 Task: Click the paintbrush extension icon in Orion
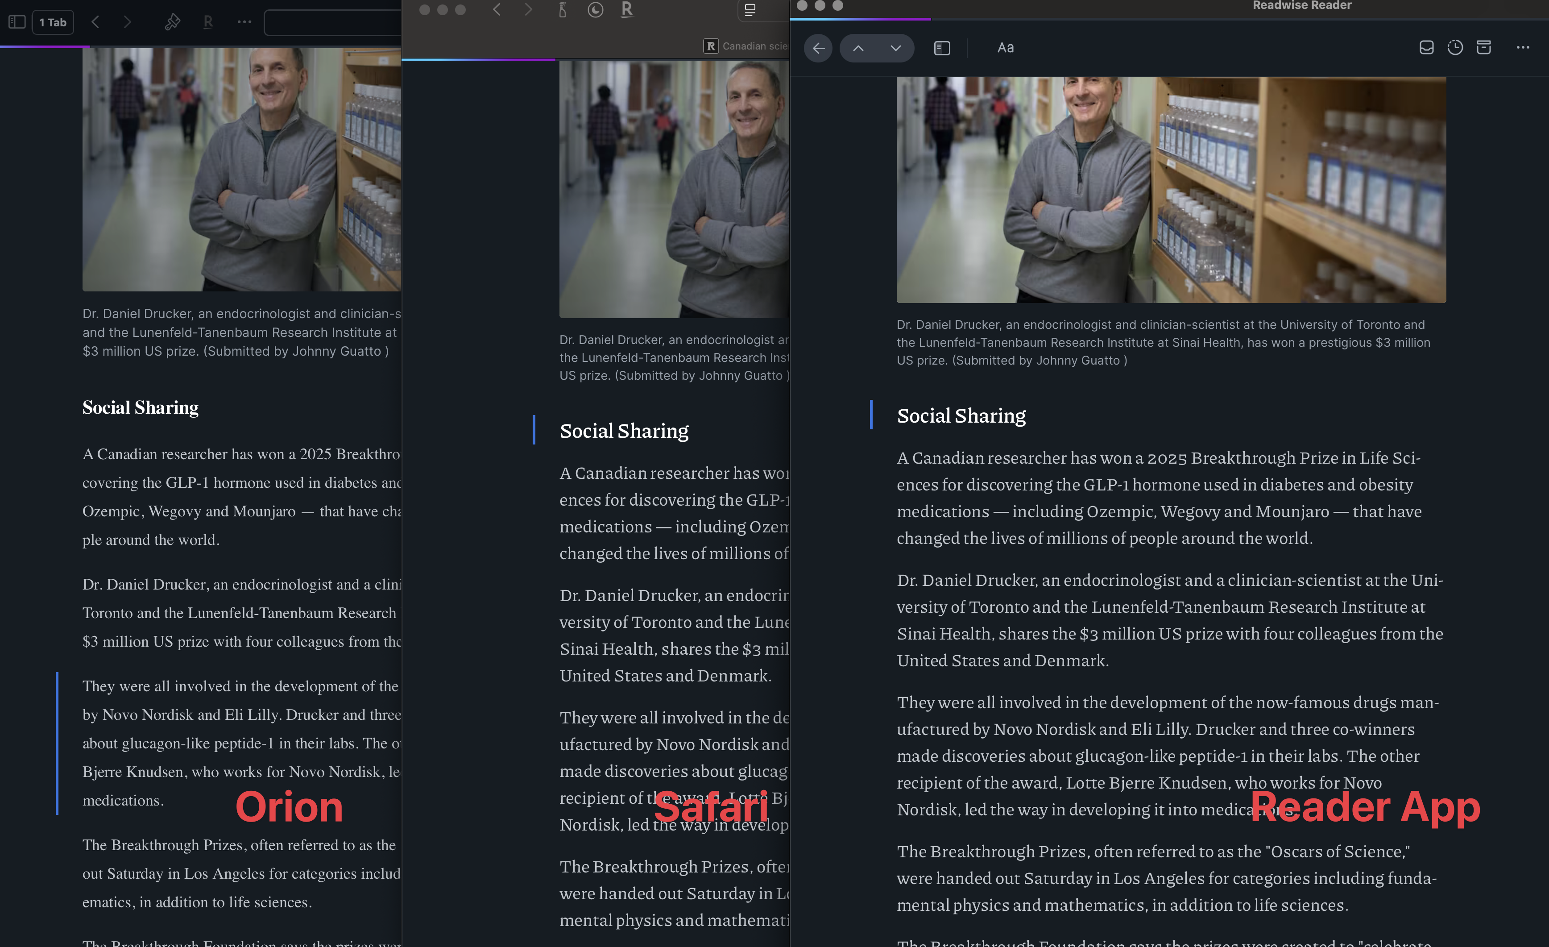coord(172,22)
